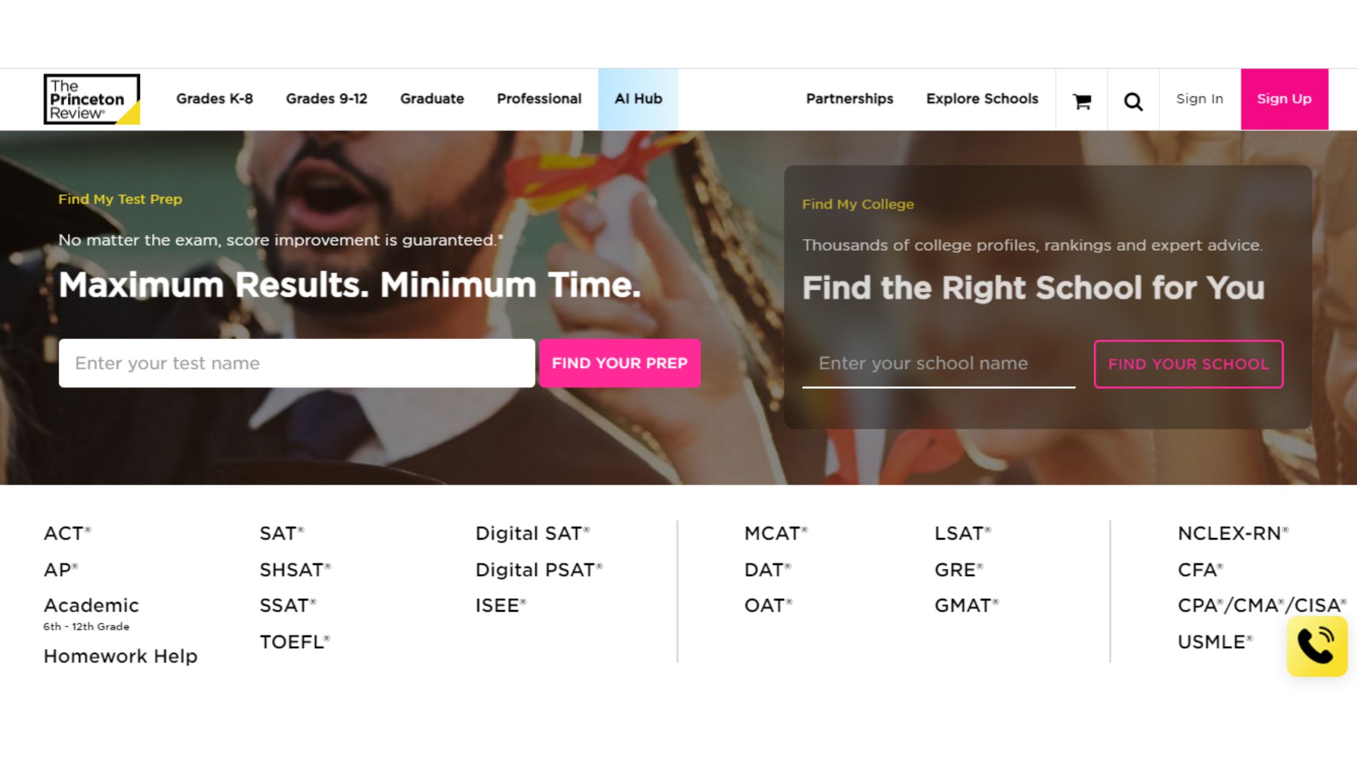Click the Graduate tab
Viewport: 1357px width, 763px height.
click(x=431, y=99)
